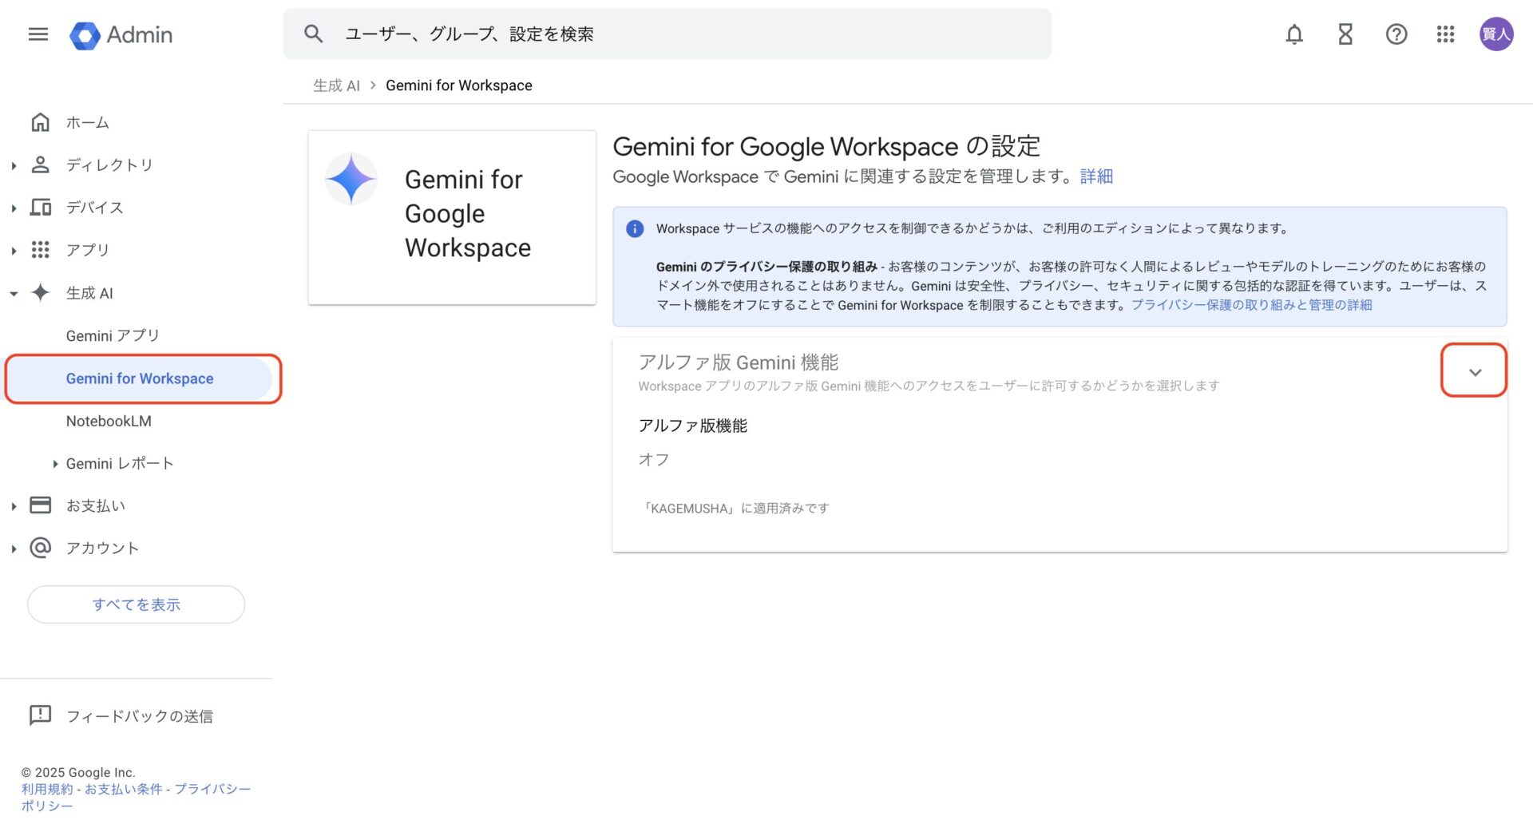Click the pending tasks hourglass icon

click(x=1345, y=34)
